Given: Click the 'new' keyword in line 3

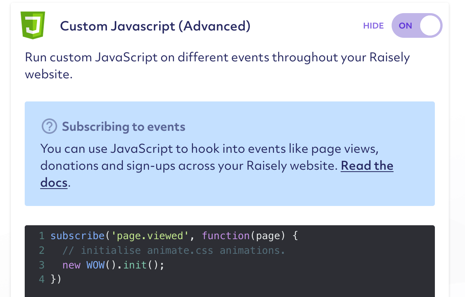Looking at the screenshot, I should tap(71, 265).
